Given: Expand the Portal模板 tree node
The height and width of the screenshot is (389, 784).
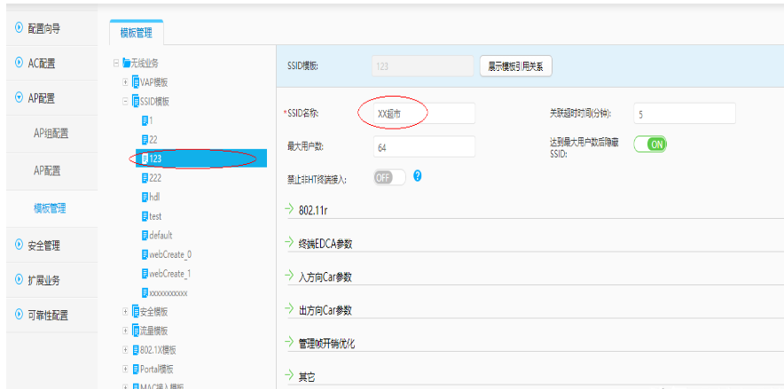Looking at the screenshot, I should click(125, 369).
